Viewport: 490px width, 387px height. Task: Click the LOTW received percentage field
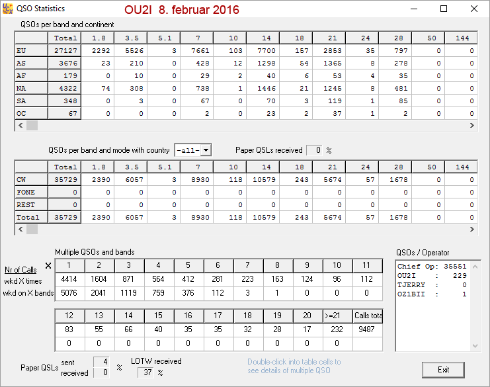[145, 372]
